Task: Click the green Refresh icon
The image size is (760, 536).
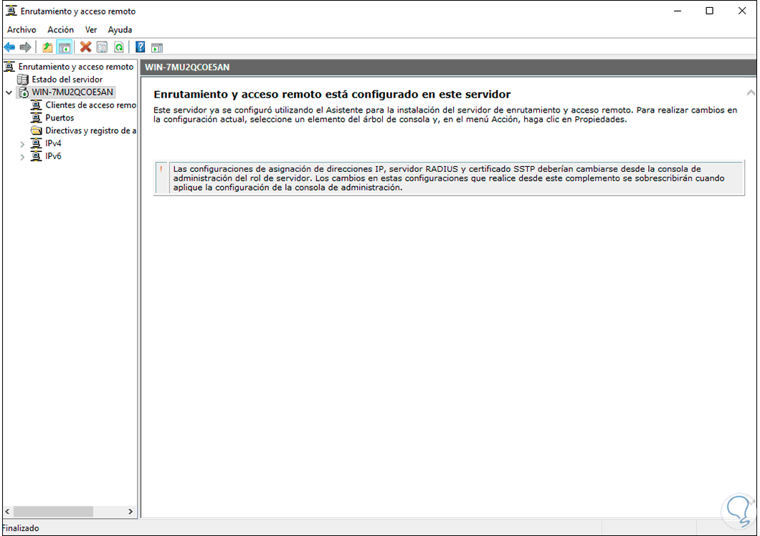Action: point(119,47)
